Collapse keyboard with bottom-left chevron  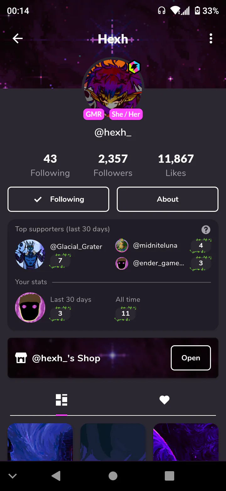point(13,476)
